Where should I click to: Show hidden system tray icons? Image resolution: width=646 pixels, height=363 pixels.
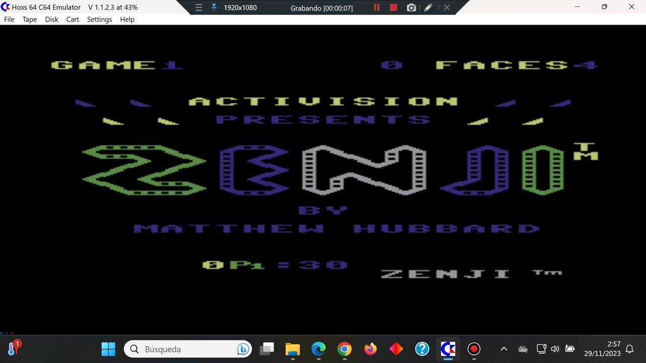(x=504, y=349)
